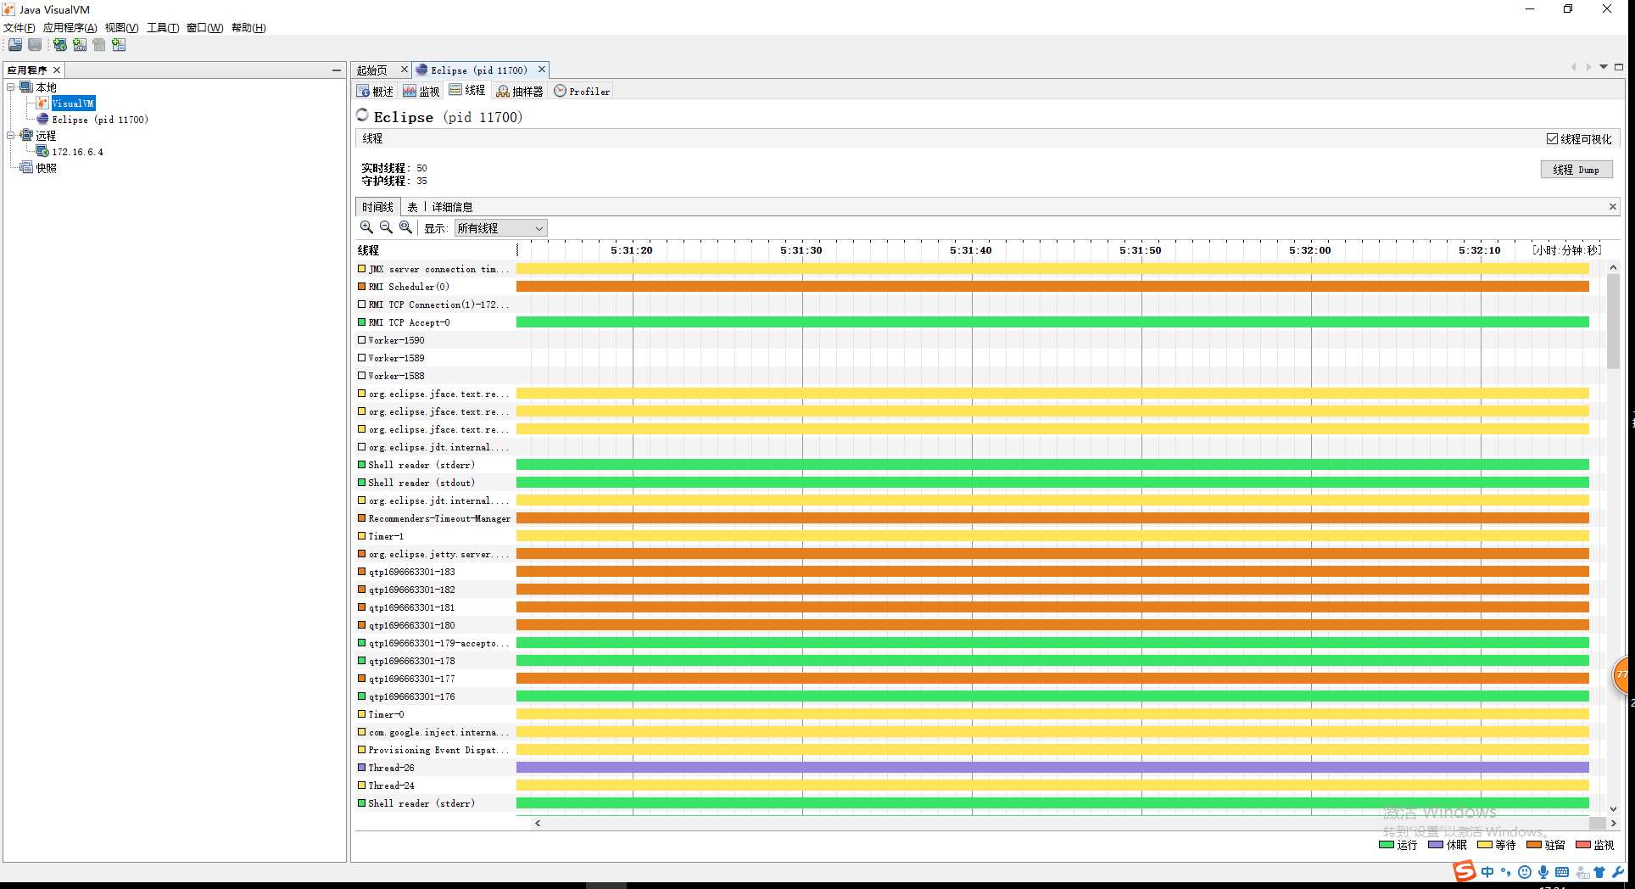This screenshot has width=1635, height=889.
Task: Open the 视图(V) menu
Action: (121, 28)
